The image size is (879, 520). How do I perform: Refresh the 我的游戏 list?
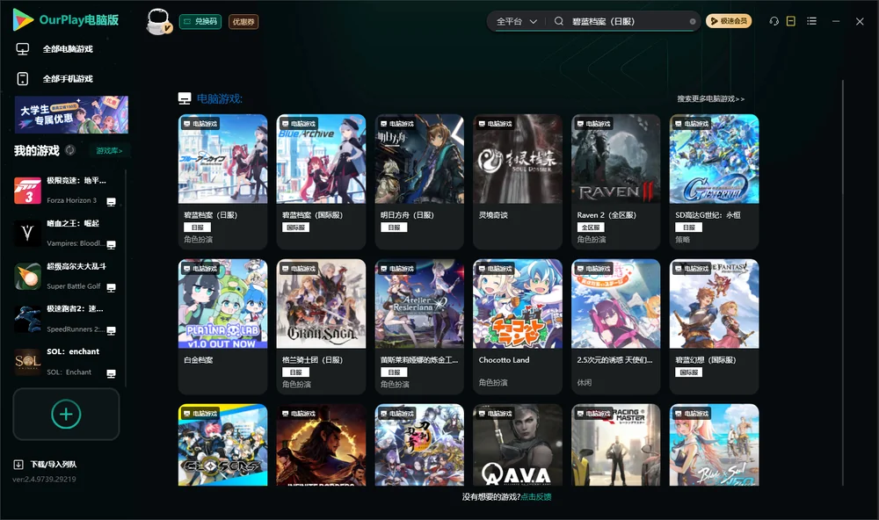pos(70,150)
